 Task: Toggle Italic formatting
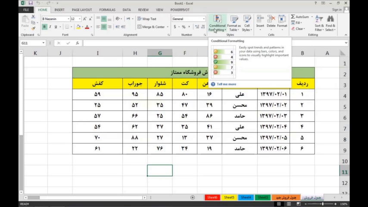(x=50, y=27)
